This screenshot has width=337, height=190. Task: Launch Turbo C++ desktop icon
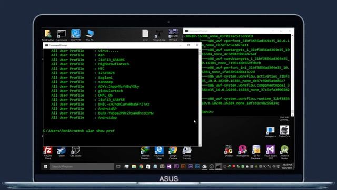click(284, 131)
